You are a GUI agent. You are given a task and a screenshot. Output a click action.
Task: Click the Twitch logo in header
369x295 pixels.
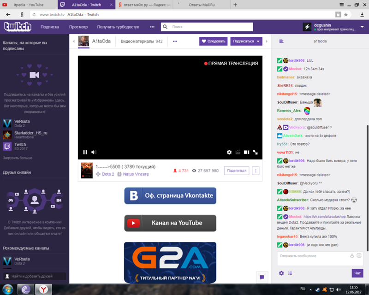coord(18,27)
